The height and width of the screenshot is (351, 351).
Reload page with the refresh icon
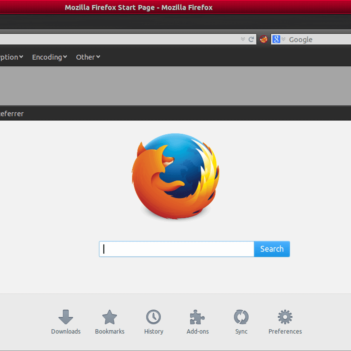(251, 39)
